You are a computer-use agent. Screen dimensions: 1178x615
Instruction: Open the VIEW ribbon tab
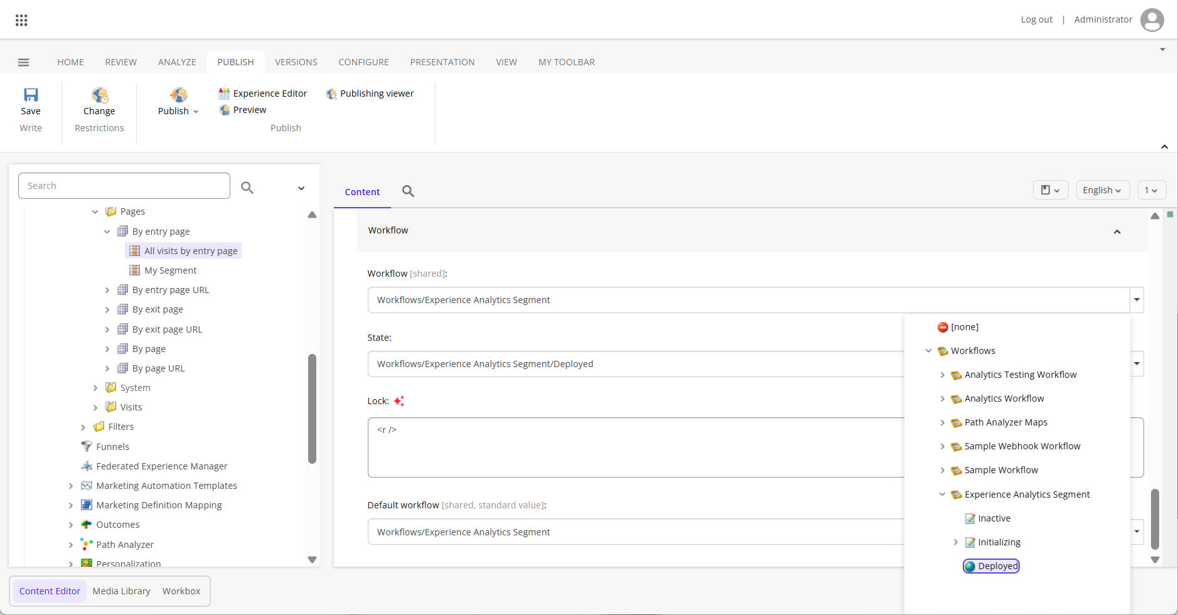point(506,62)
